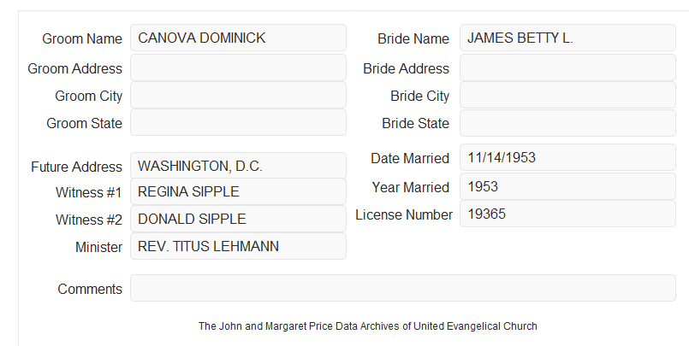Image resolution: width=689 pixels, height=346 pixels.
Task: Select the Groom Address input box
Action: click(x=238, y=67)
